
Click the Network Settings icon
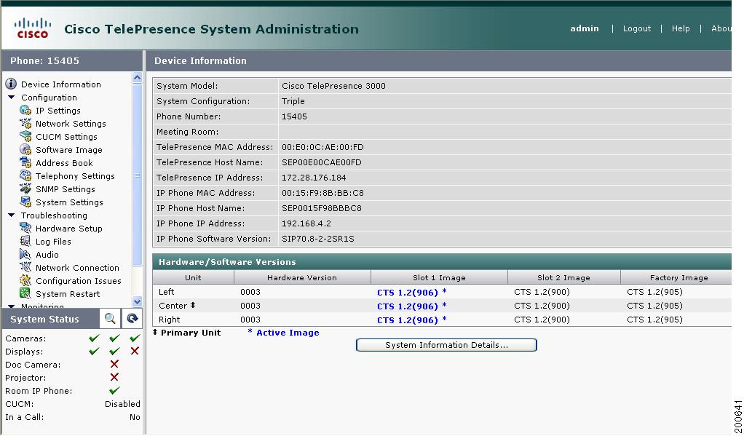(x=25, y=123)
